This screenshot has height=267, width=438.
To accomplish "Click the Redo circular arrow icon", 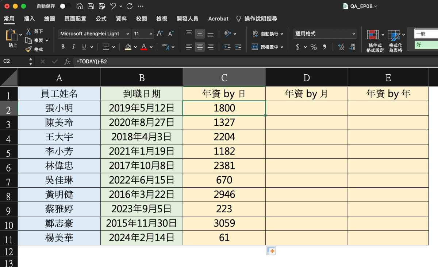I will 130,6.
